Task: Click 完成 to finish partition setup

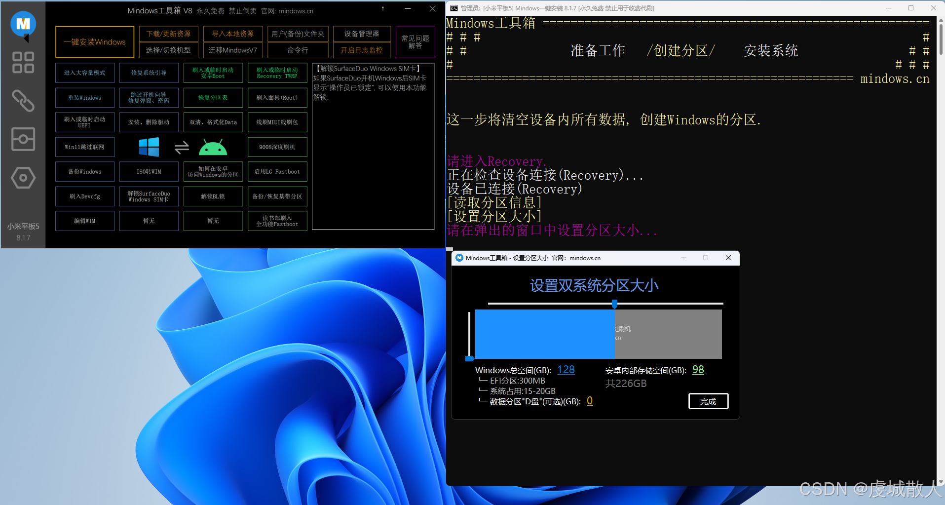Action: [708, 401]
